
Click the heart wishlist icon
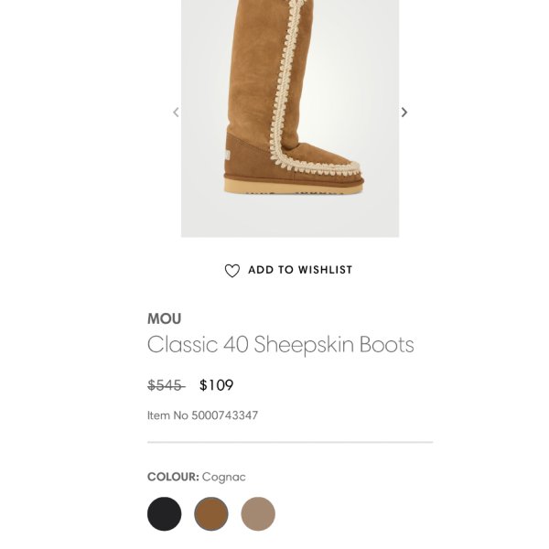pos(232,271)
